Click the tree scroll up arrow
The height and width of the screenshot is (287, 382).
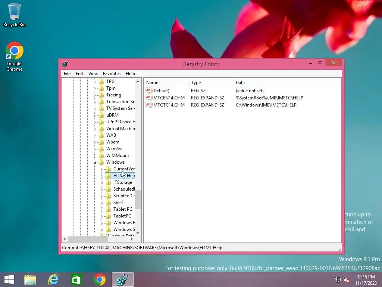pyautogui.click(x=138, y=81)
